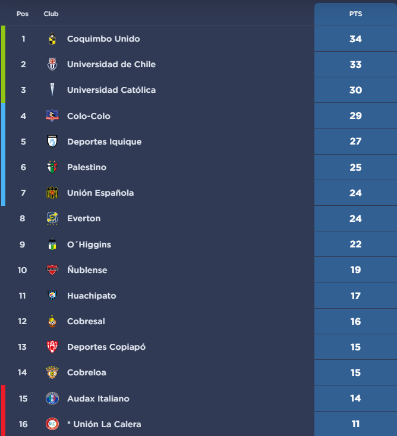Viewport: 397px width, 436px height.
Task: Click the Unión Española crest icon
Action: 52,193
